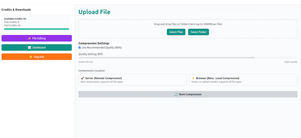Click the quality slider track

pyautogui.click(x=188, y=58)
